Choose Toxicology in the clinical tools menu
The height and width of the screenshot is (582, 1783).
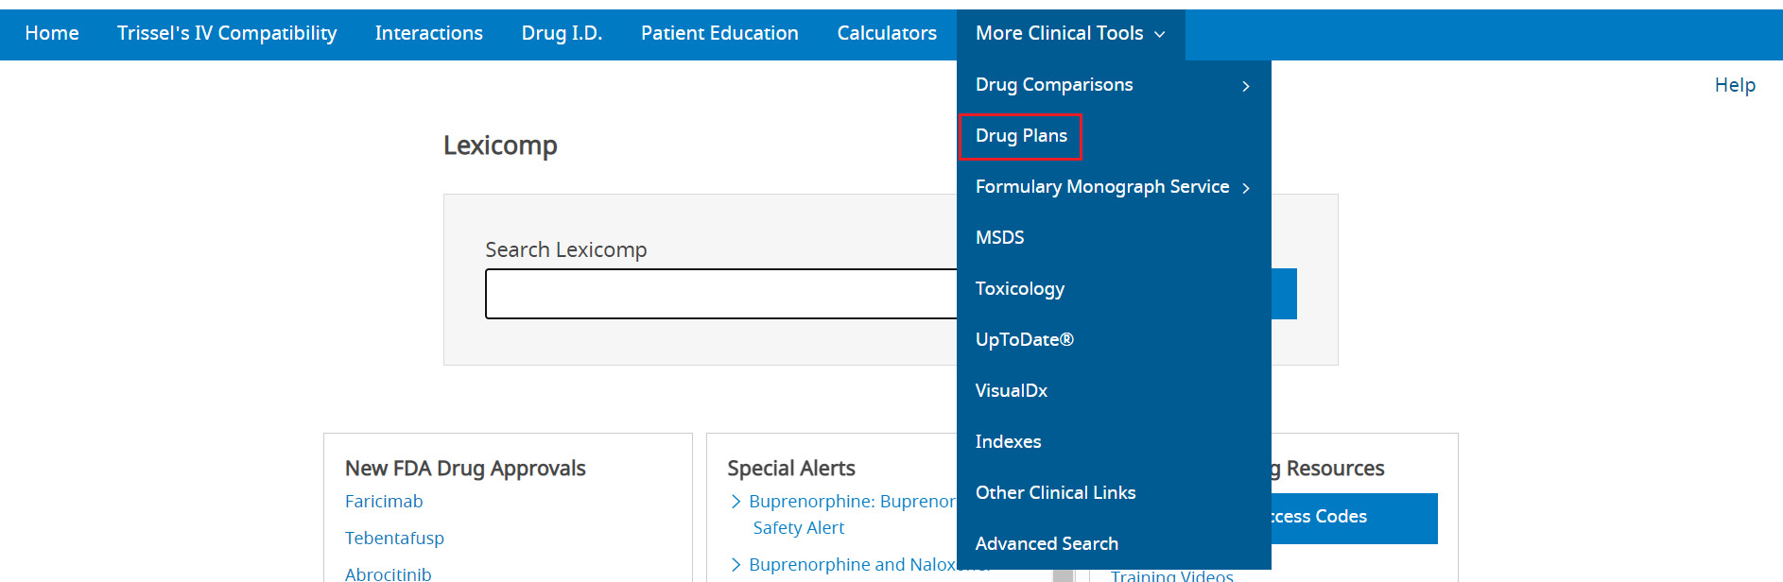(1019, 289)
